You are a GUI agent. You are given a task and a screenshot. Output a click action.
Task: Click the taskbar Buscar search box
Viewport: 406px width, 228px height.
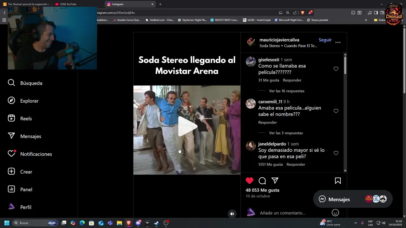tap(36, 223)
